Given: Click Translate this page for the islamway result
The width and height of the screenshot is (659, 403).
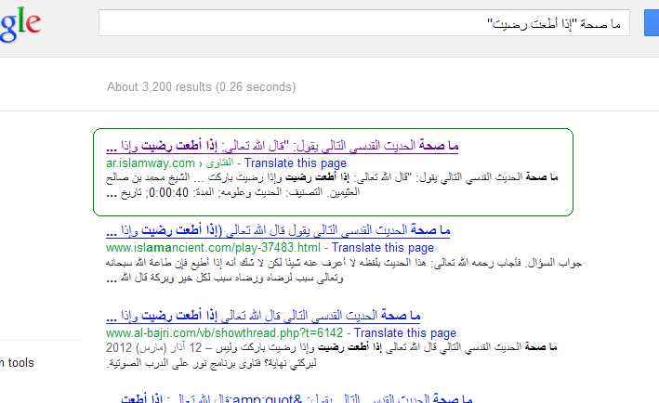Looking at the screenshot, I should click(x=296, y=162).
